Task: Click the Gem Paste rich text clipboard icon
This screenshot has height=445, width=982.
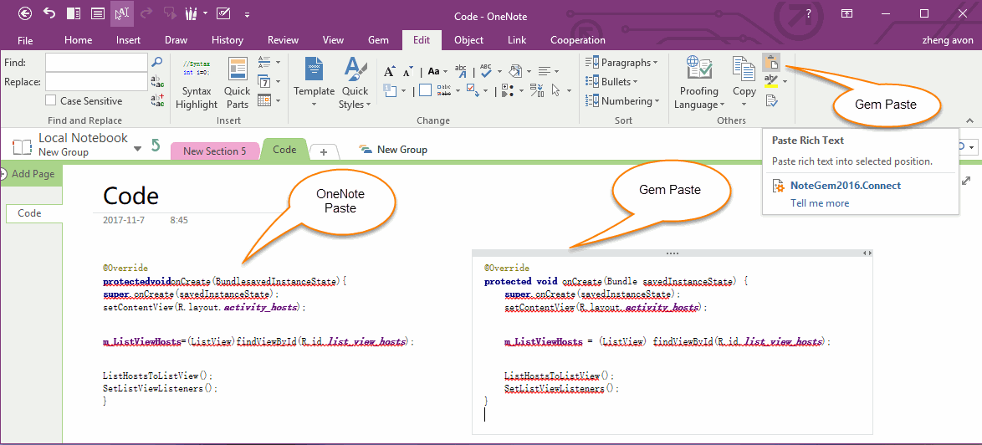Action: pyautogui.click(x=771, y=63)
